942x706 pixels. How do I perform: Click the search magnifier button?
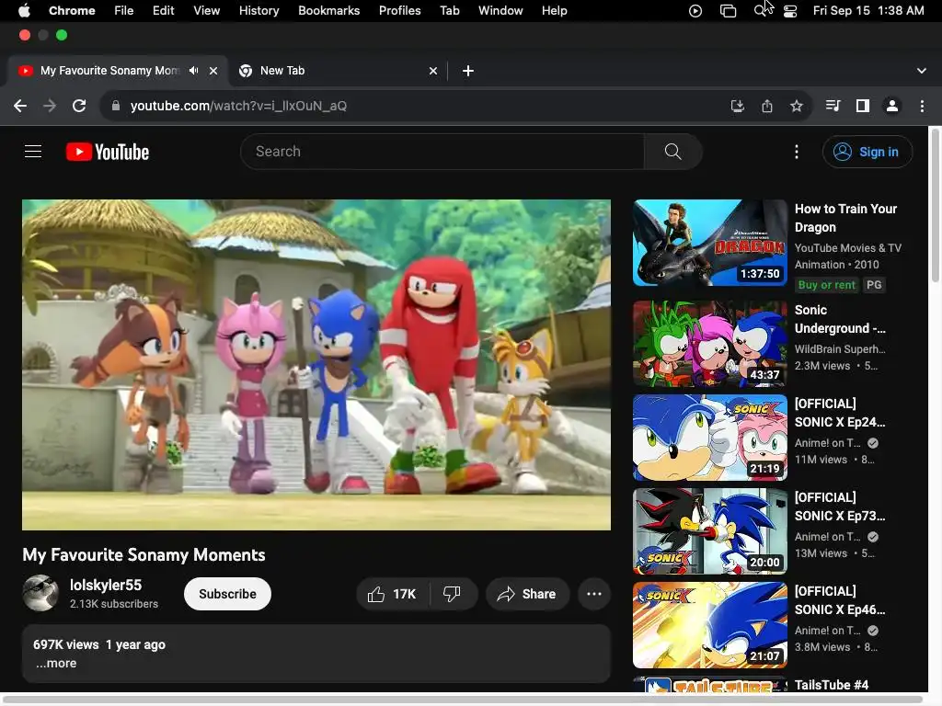672,152
